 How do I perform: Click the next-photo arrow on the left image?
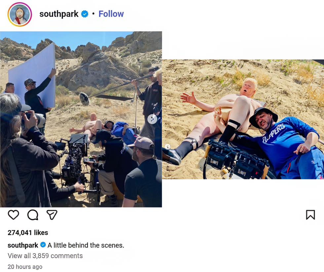point(152,119)
